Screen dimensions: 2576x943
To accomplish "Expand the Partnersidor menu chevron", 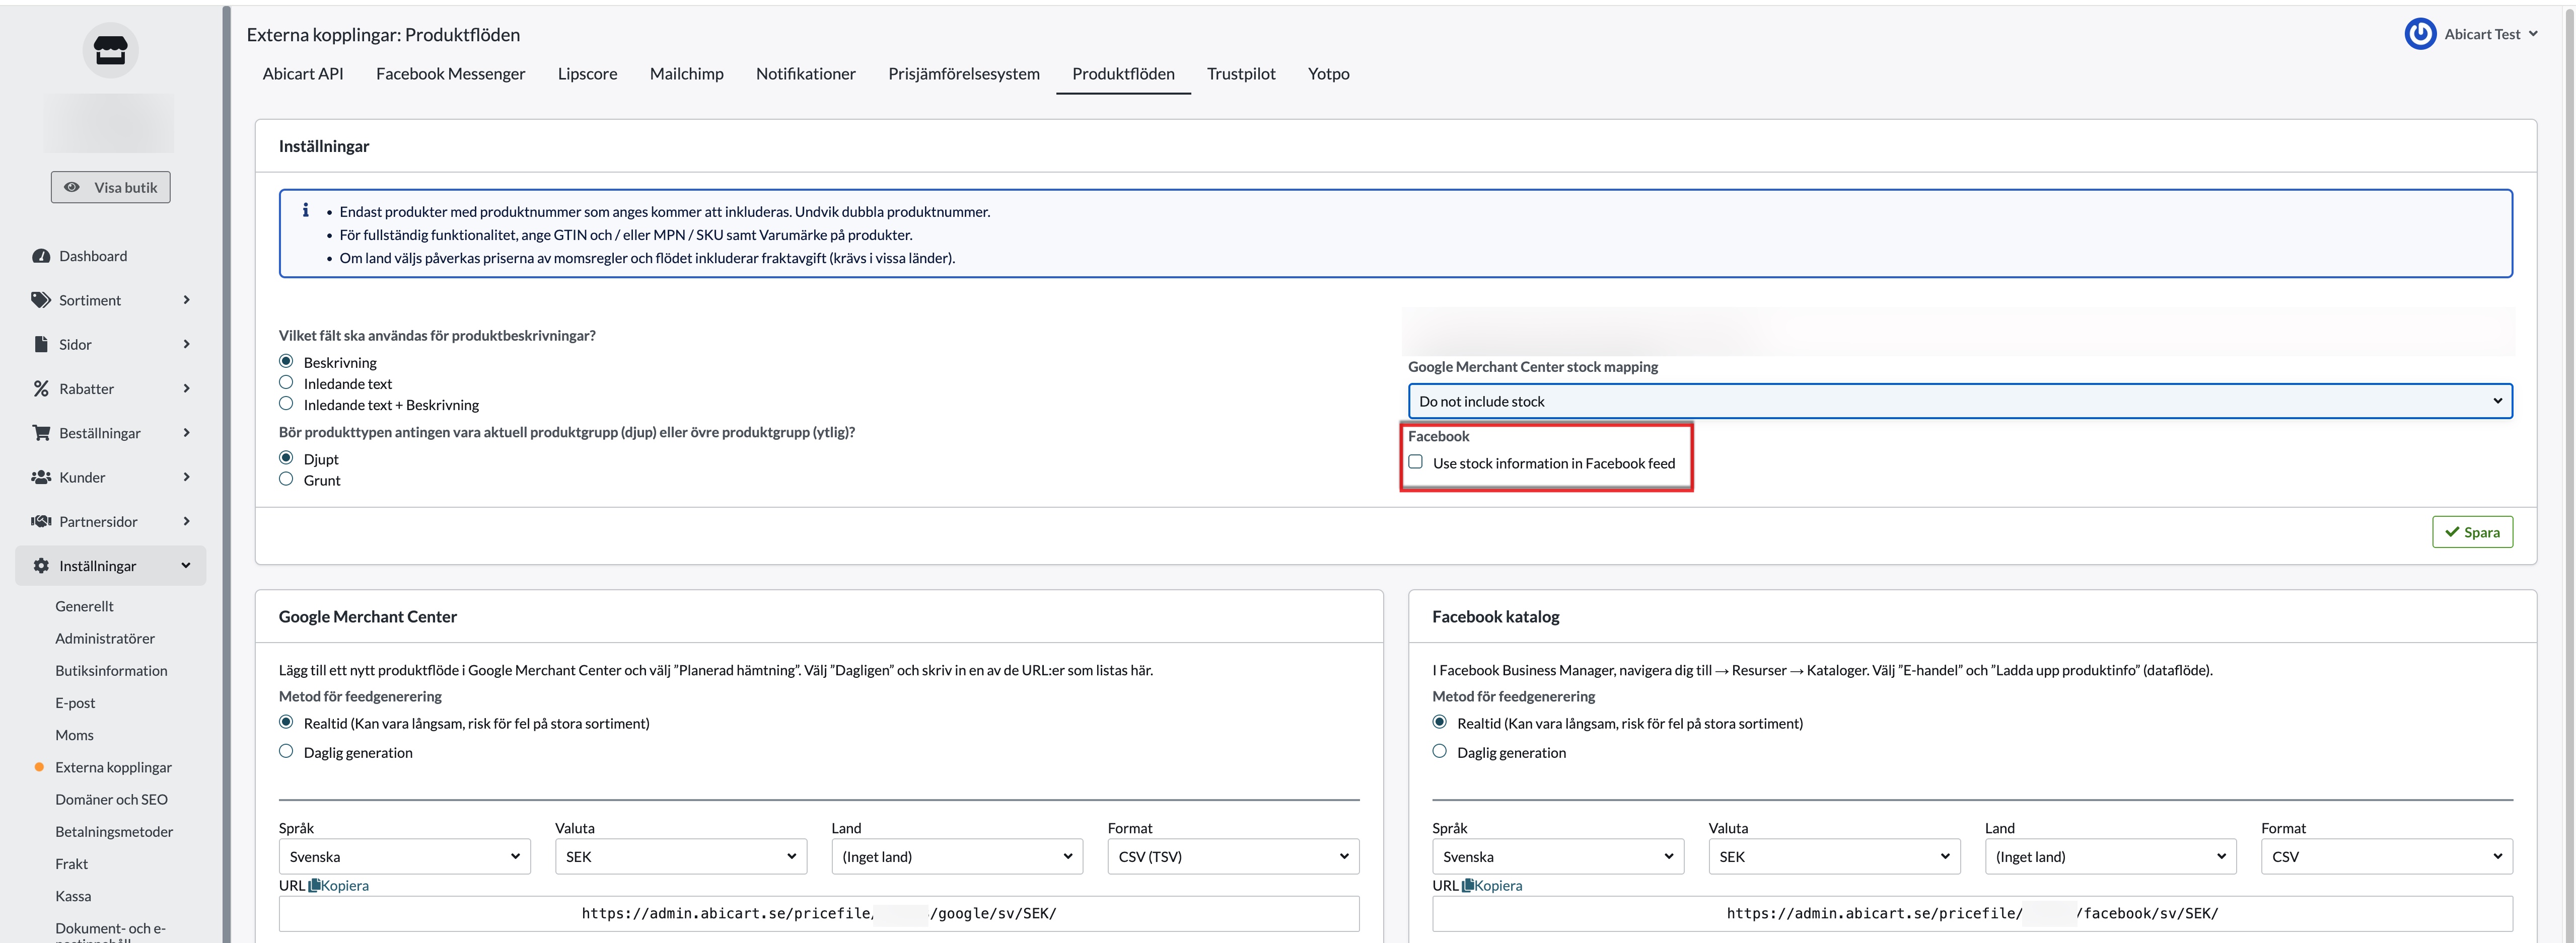I will (x=186, y=520).
